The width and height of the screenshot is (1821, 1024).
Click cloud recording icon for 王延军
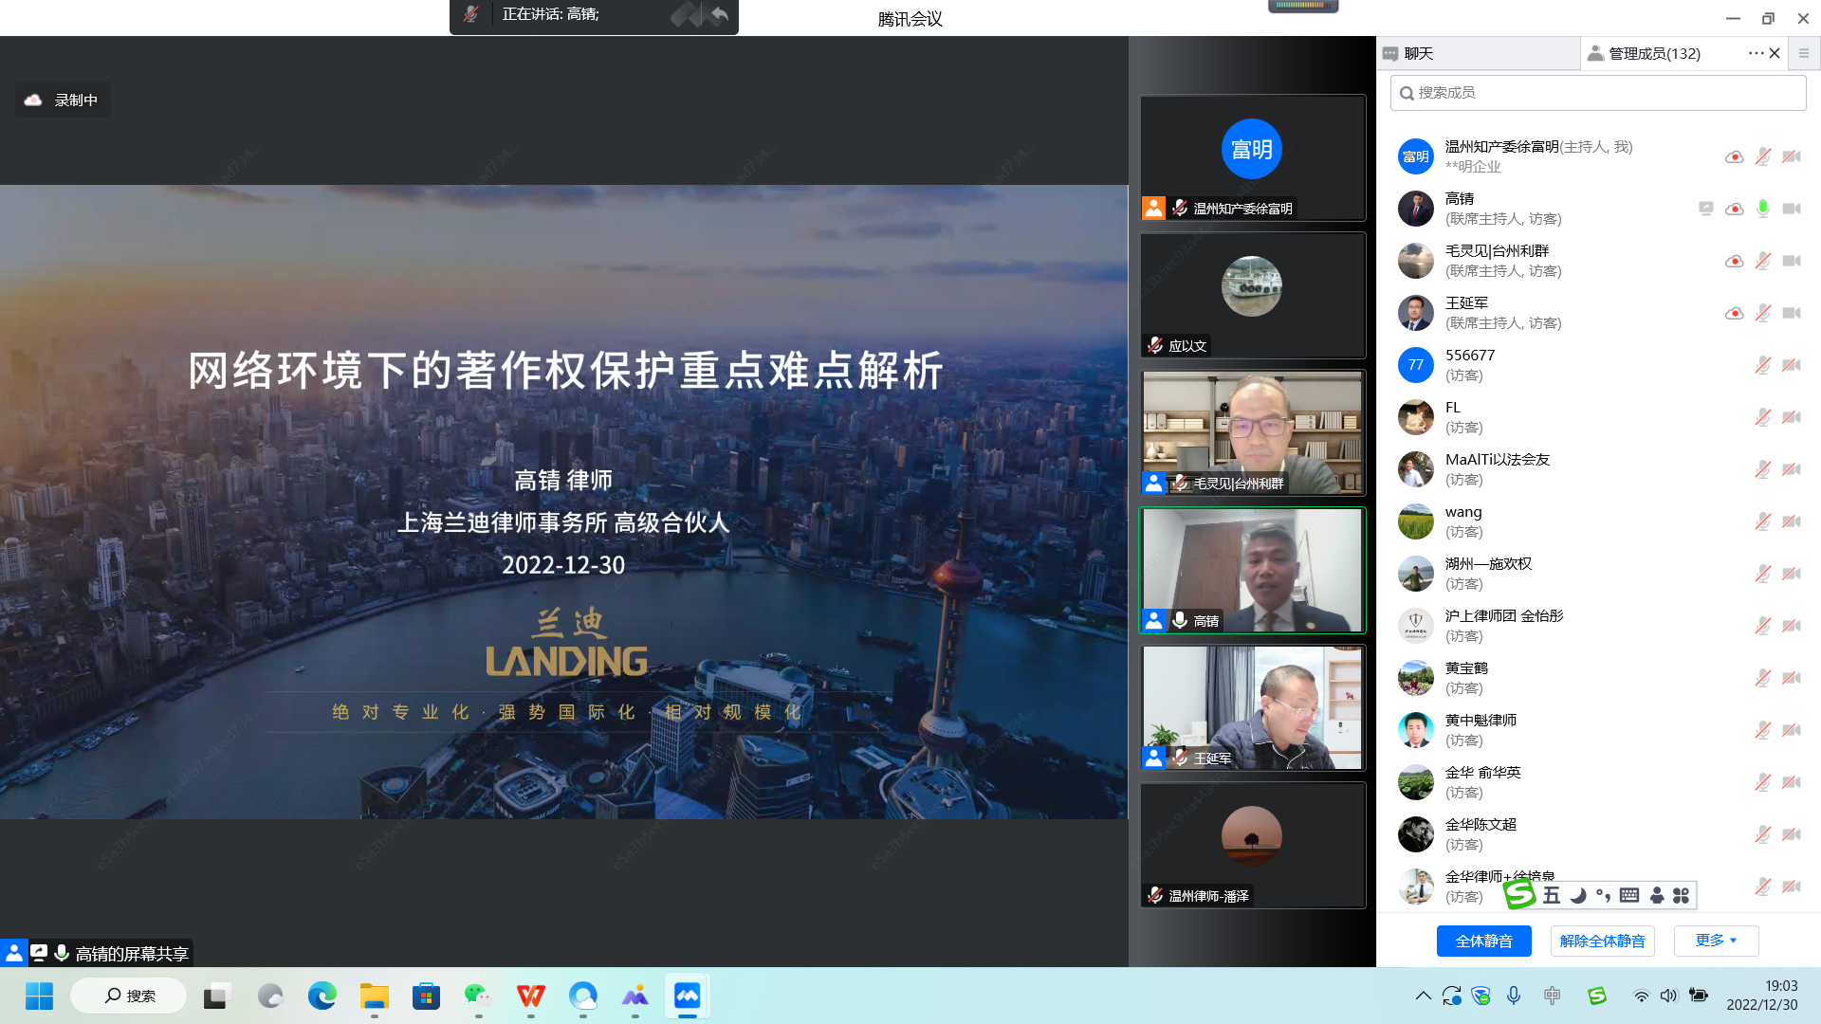(1734, 313)
